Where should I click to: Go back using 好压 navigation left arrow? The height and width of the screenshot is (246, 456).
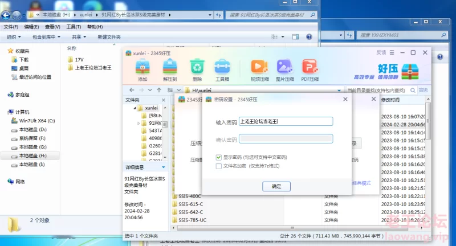tap(132, 90)
